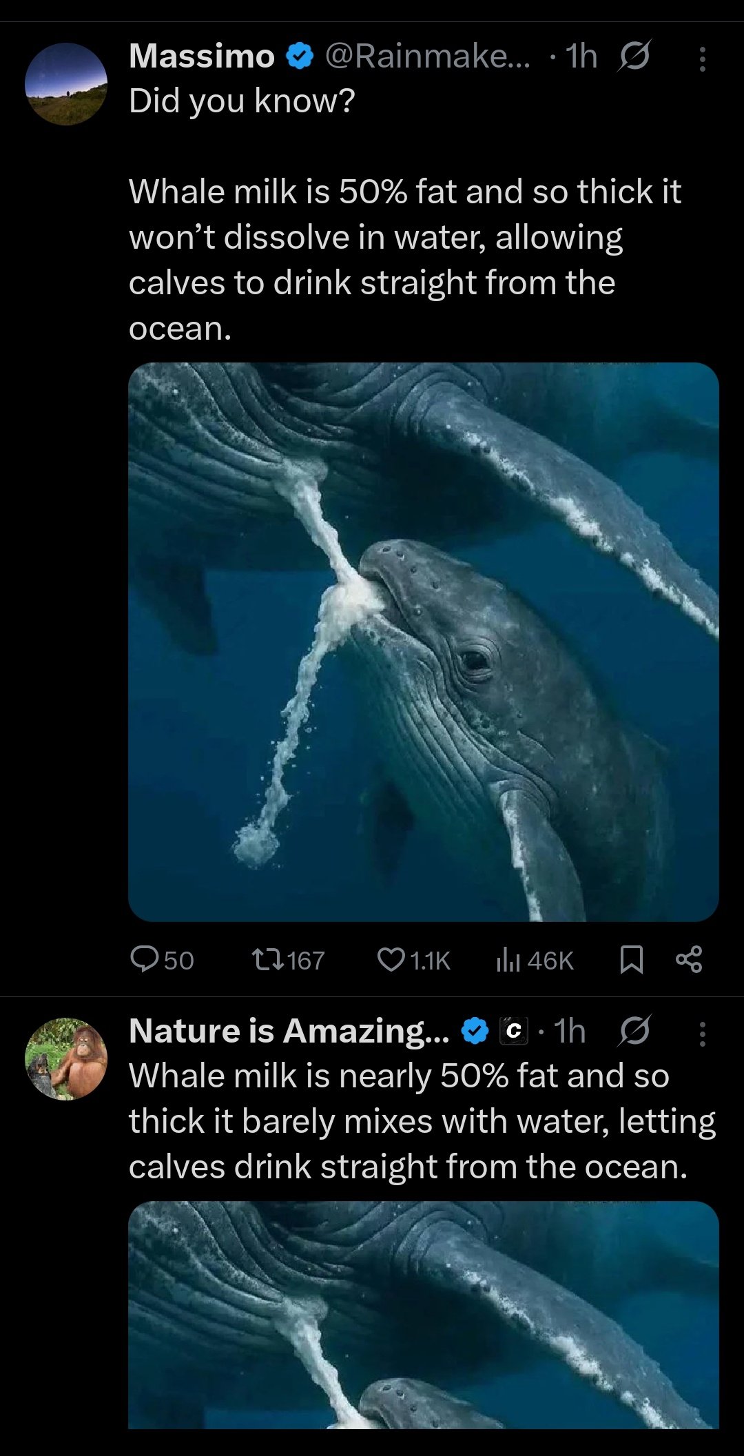
Task: Open the @Rainmake... handle link
Action: [427, 57]
